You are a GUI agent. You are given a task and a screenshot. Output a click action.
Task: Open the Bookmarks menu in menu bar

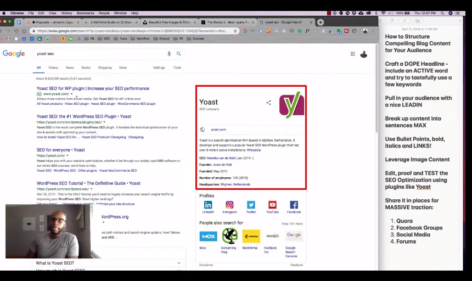pos(85,13)
